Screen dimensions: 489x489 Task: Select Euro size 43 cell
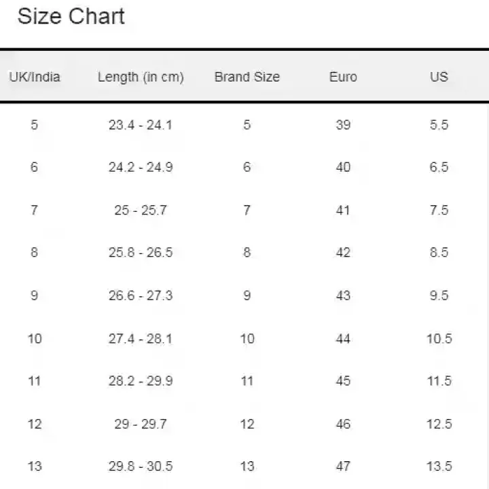[343, 295]
